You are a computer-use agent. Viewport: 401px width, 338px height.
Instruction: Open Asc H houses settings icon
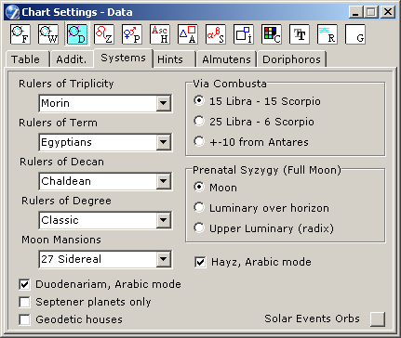pos(160,34)
